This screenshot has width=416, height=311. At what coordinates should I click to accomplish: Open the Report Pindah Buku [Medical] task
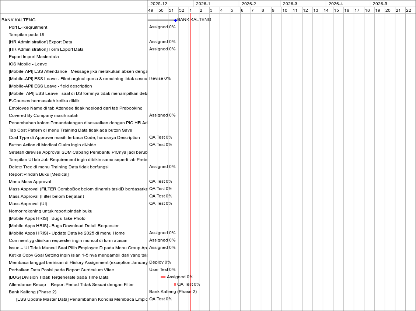pyautogui.click(x=39, y=174)
